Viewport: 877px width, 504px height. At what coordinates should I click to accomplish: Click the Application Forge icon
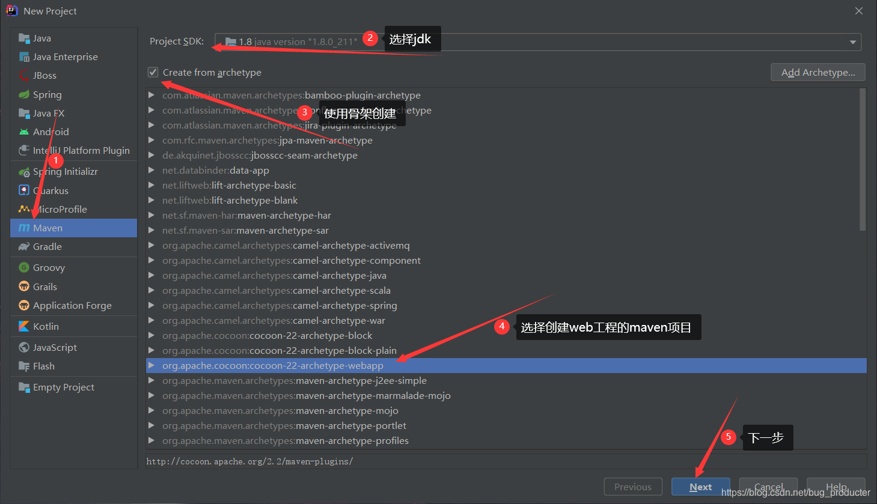tap(24, 305)
